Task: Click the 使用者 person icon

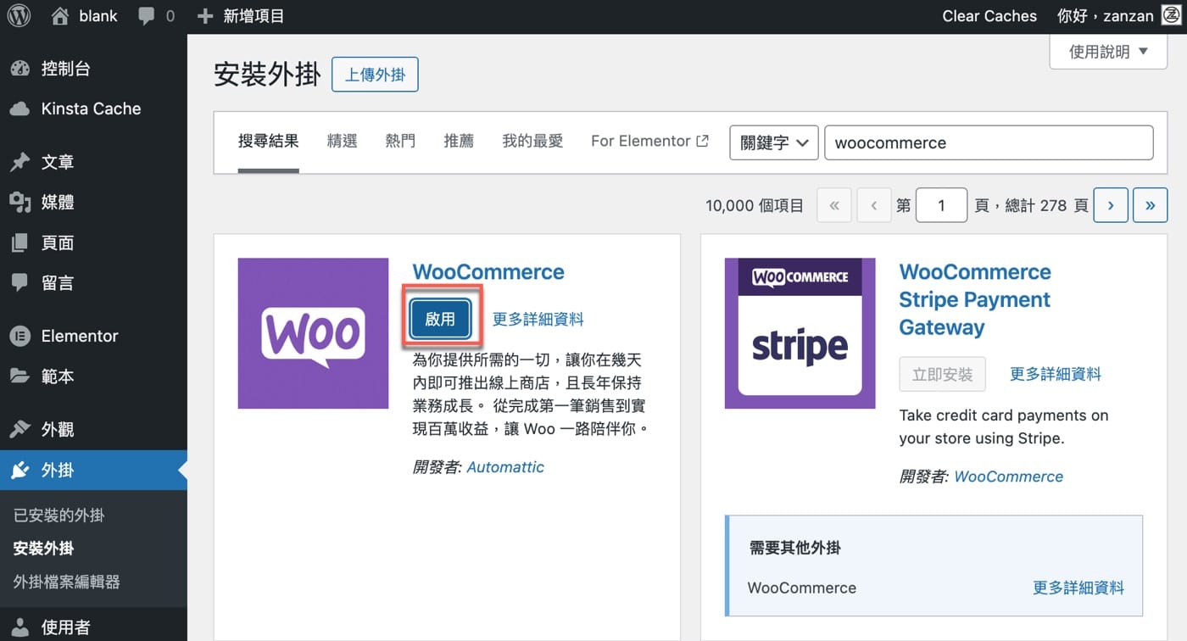Action: coord(20,627)
